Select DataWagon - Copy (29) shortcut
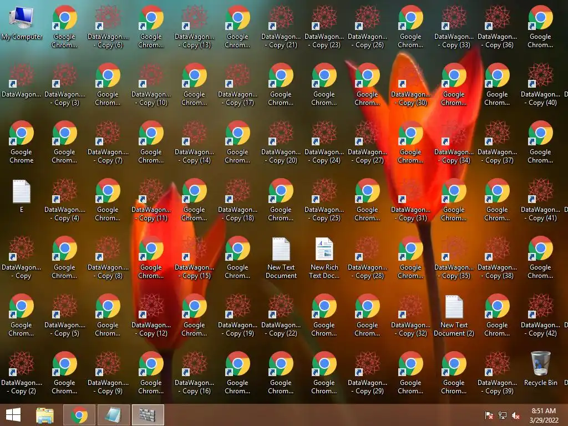Image resolution: width=568 pixels, height=426 pixels. (x=368, y=373)
